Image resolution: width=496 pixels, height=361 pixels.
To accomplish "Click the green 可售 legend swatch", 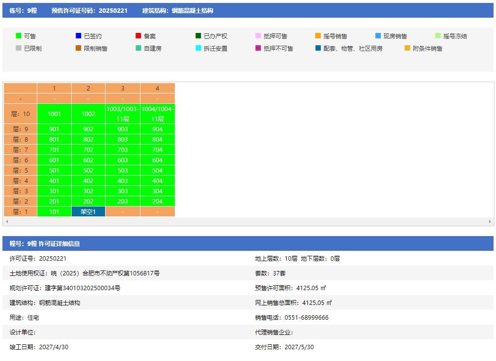I will coord(18,36).
